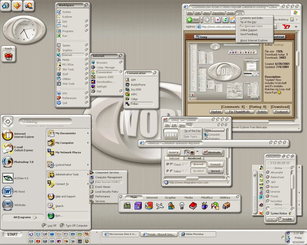Click the [Download] link on skin page

tap(280, 107)
